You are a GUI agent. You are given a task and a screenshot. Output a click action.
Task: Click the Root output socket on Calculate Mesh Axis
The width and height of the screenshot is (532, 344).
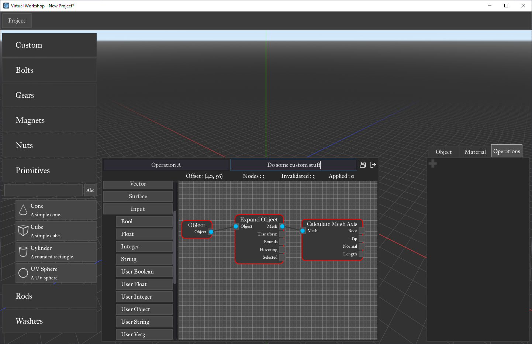362,231
